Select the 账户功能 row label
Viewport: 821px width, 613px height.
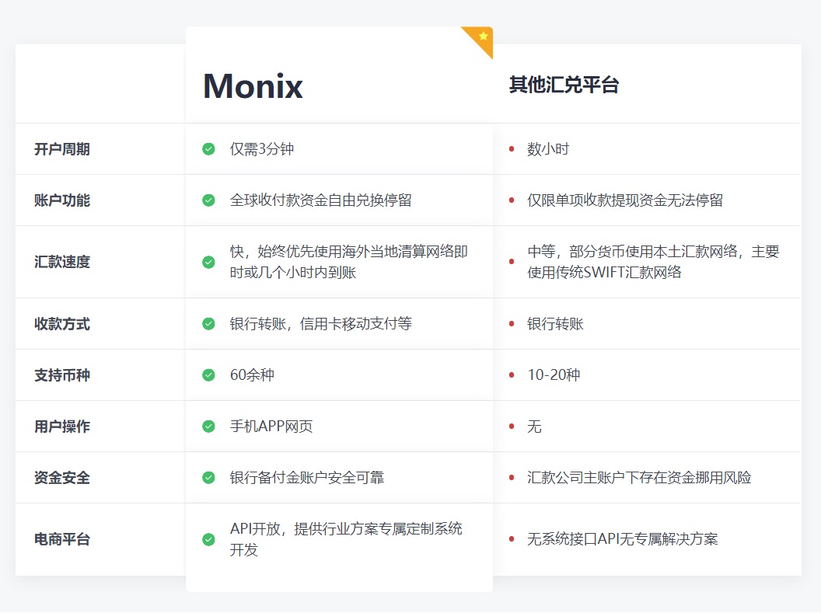pyautogui.click(x=62, y=200)
